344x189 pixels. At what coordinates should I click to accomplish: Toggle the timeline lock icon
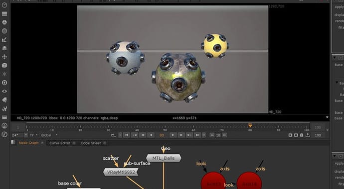302,135
